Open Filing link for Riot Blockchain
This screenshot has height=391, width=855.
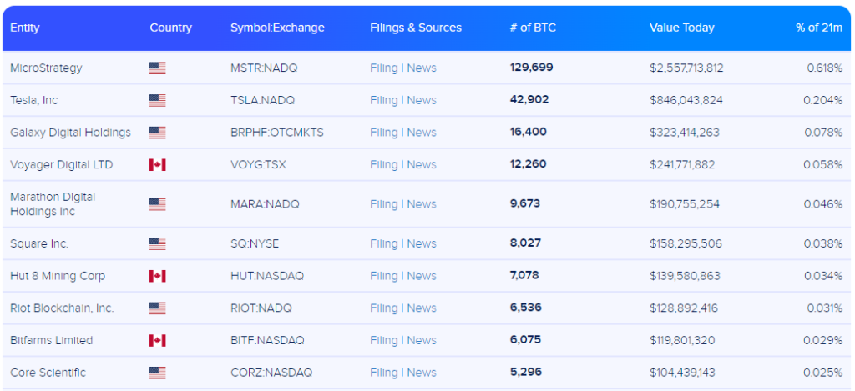point(383,308)
